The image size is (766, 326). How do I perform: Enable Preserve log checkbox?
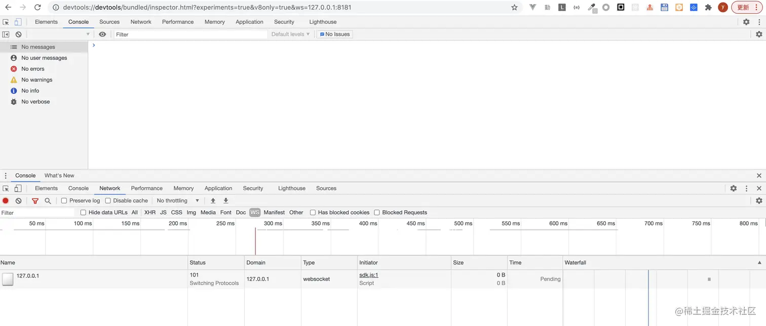point(64,201)
